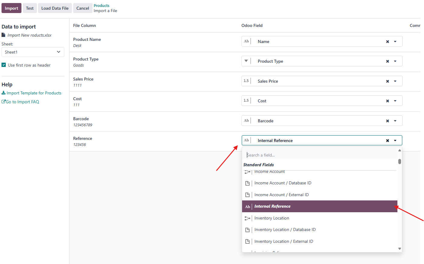Choose Income Account / External ID option

pos(281,195)
